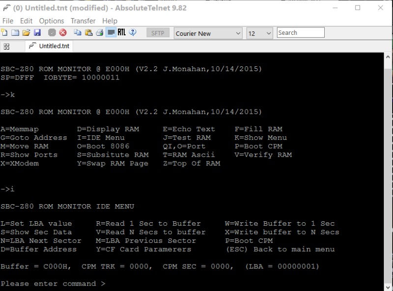Click the 'Z=Top Of RAM' text
This screenshot has width=393, height=291.
point(192,163)
